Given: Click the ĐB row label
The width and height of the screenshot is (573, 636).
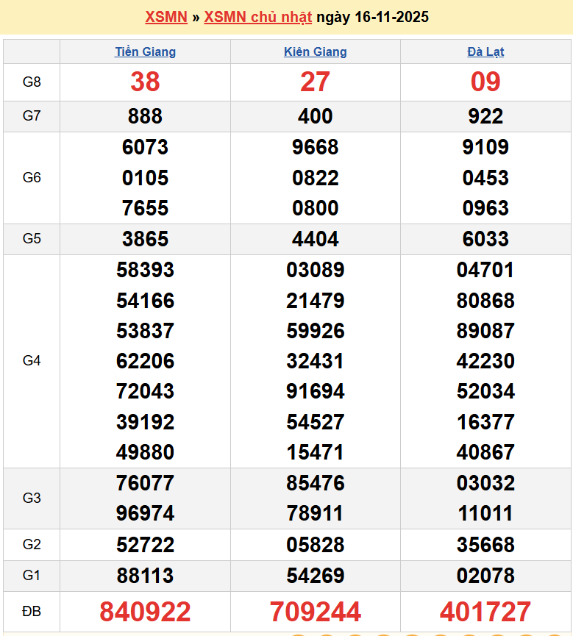Looking at the screenshot, I should (x=32, y=612).
